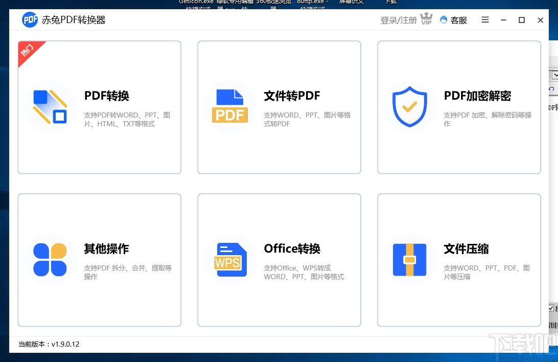The height and width of the screenshot is (362, 558).
Task: Open the hamburger menu in title bar
Action: [484, 20]
